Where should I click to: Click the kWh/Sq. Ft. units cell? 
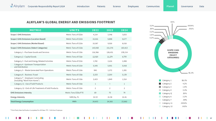[x=75, y=97]
